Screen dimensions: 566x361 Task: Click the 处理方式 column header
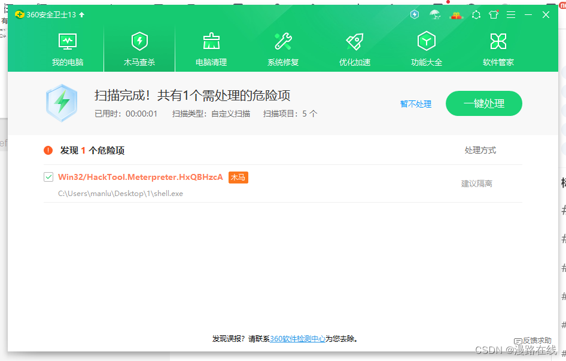click(x=480, y=150)
